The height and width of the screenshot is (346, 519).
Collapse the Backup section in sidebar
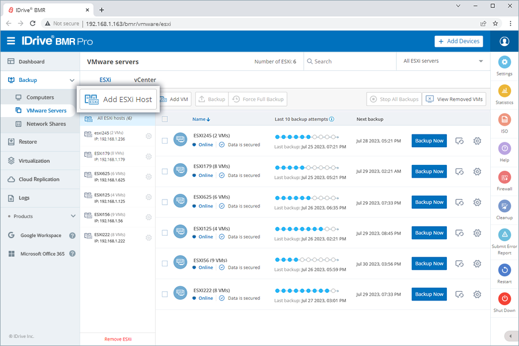(x=72, y=80)
